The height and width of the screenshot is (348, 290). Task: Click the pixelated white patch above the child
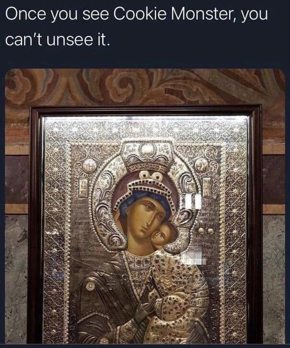pyautogui.click(x=193, y=255)
